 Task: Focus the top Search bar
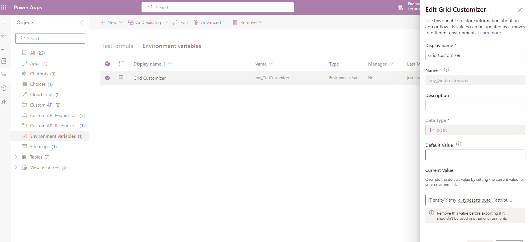(x=217, y=8)
